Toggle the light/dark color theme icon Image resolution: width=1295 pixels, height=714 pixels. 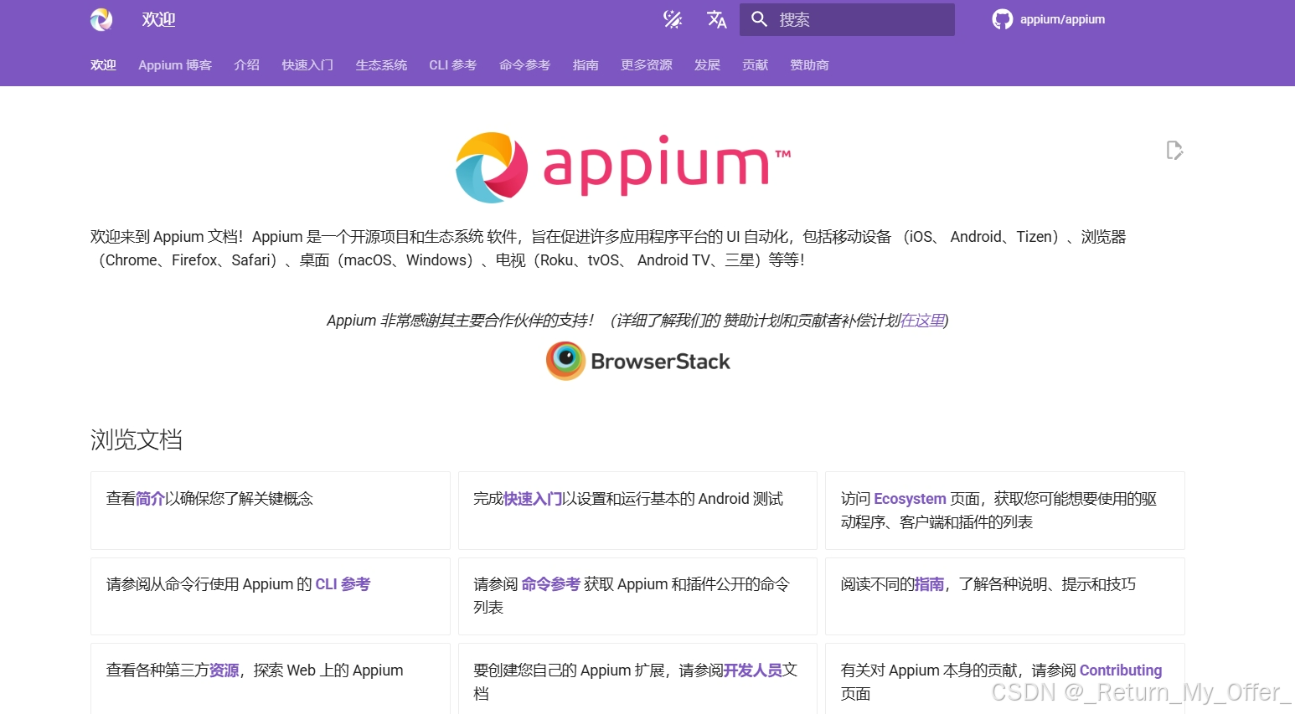pyautogui.click(x=673, y=19)
